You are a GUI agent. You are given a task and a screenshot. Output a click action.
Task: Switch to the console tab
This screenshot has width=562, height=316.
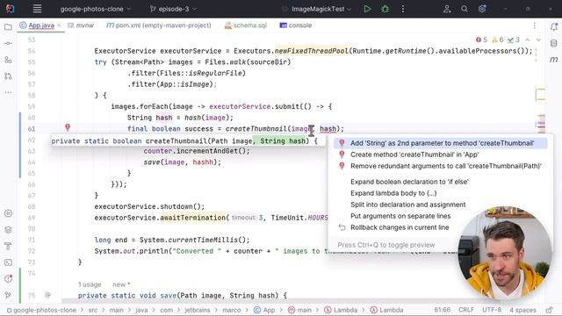tap(296, 25)
